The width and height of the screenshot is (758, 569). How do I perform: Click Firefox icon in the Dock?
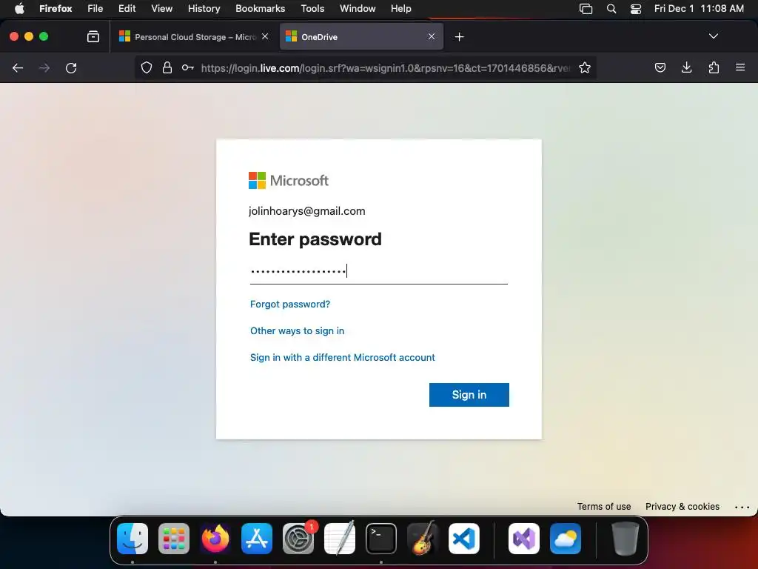pyautogui.click(x=215, y=539)
